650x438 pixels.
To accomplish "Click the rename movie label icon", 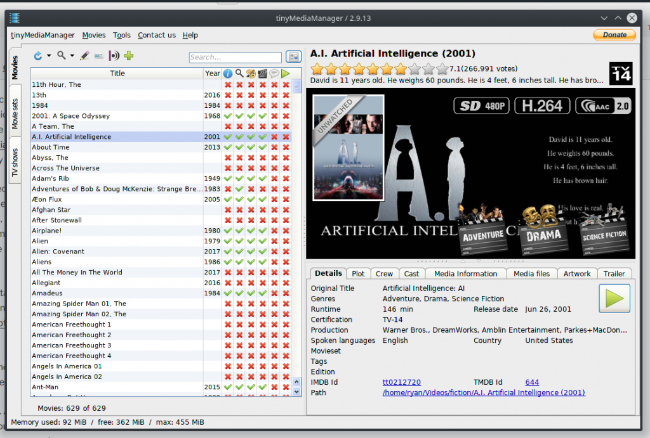I will [98, 56].
